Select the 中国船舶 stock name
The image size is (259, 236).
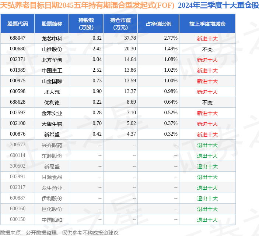coord(52,220)
